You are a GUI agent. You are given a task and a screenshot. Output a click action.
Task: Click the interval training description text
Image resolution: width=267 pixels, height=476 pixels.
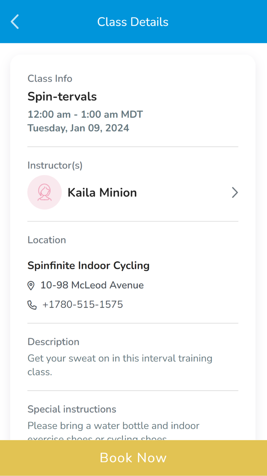tap(120, 365)
